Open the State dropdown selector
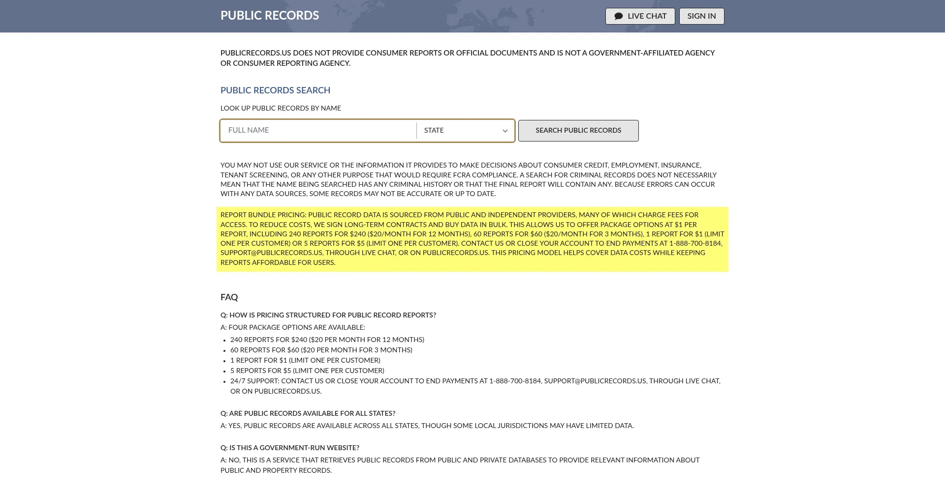945x488 pixels. coord(465,131)
